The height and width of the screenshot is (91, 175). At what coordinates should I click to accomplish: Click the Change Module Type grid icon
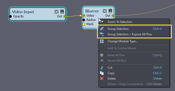pos(102,41)
